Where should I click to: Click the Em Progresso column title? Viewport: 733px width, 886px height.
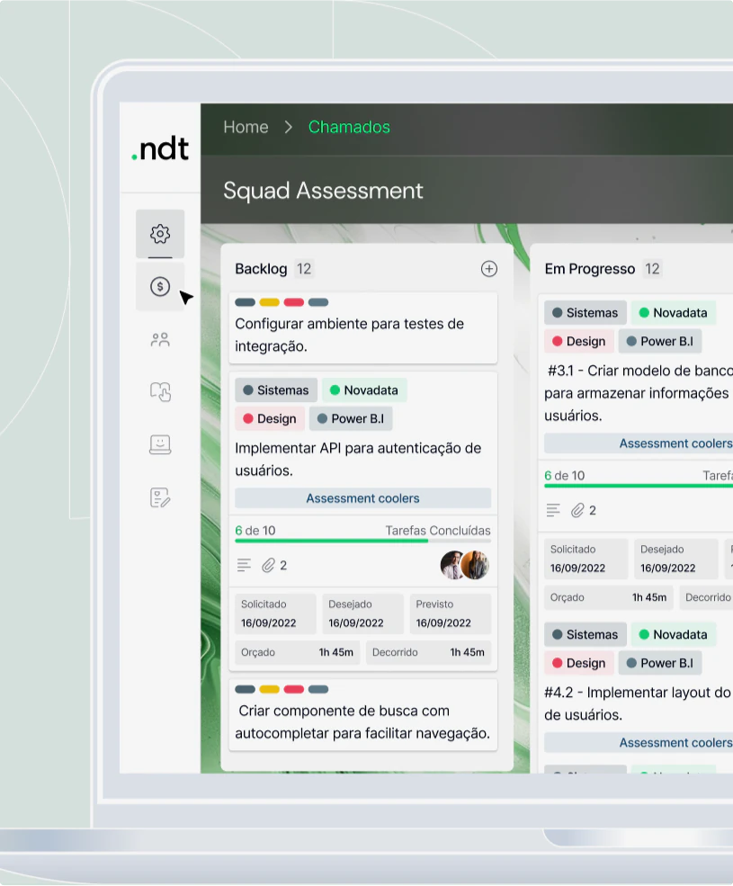tap(590, 269)
